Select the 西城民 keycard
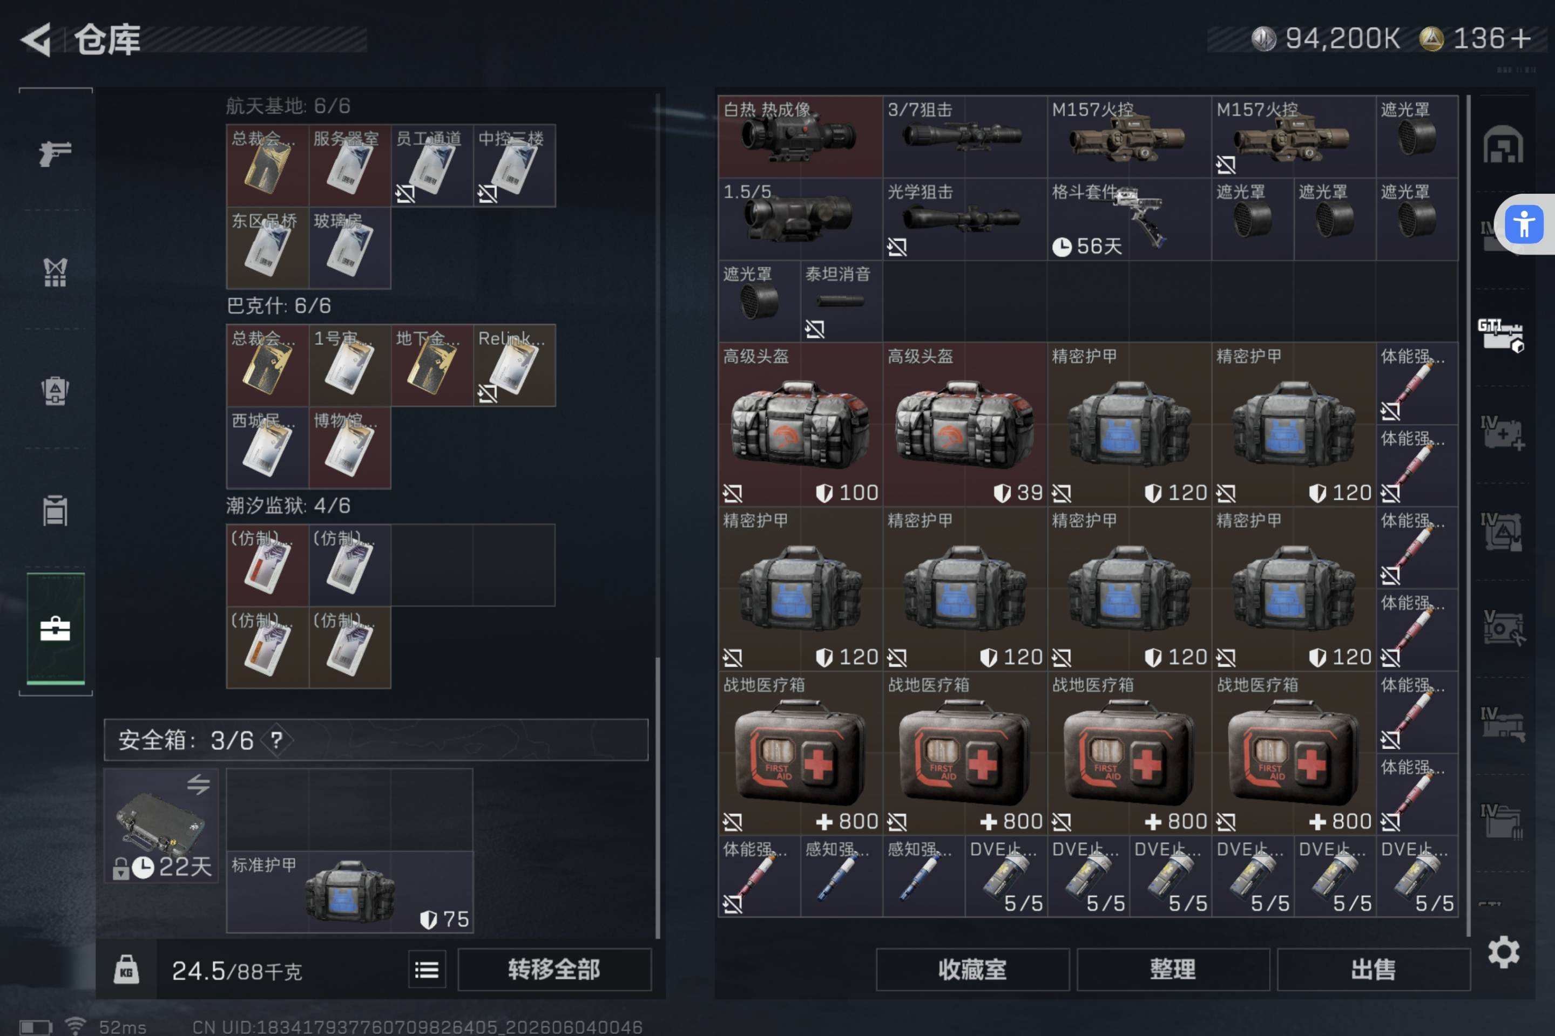Screen dimensions: 1555x1036 click(268, 448)
